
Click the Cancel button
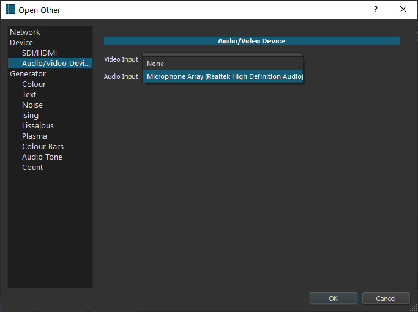(386, 299)
